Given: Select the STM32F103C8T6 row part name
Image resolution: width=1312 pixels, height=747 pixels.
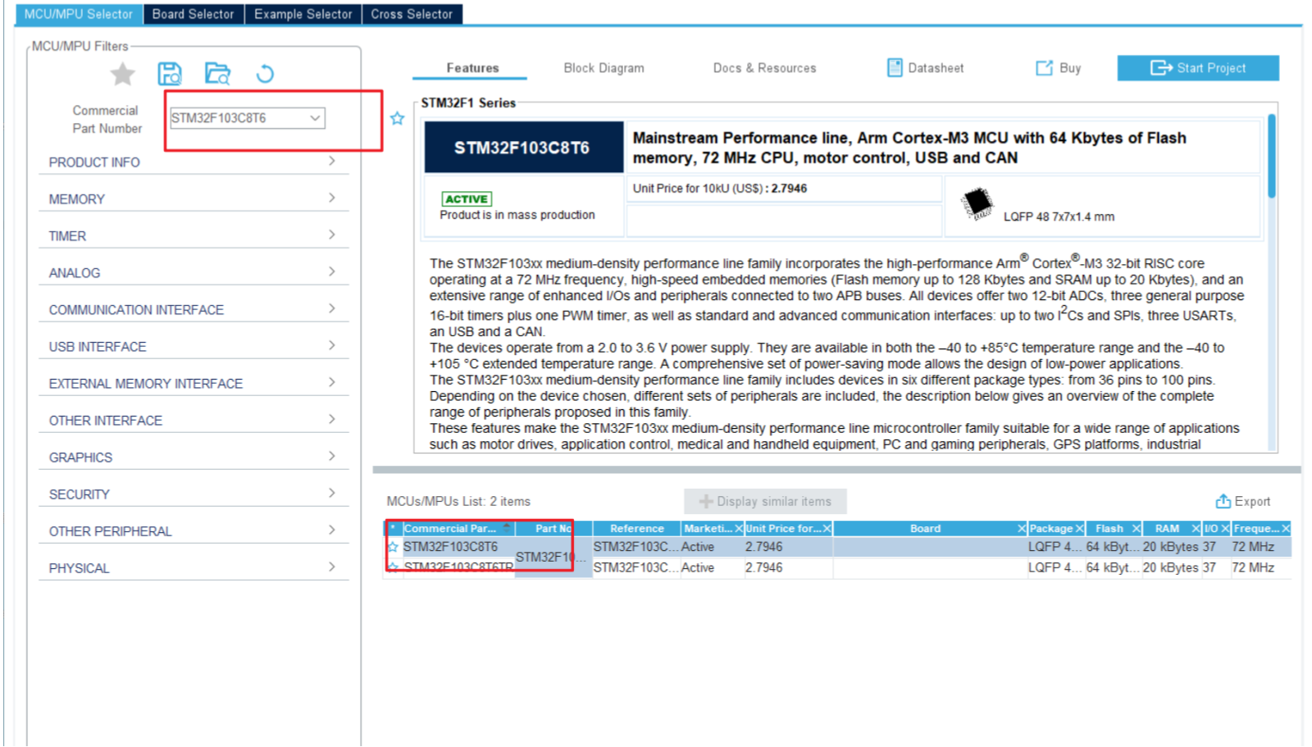Looking at the screenshot, I should click(450, 547).
